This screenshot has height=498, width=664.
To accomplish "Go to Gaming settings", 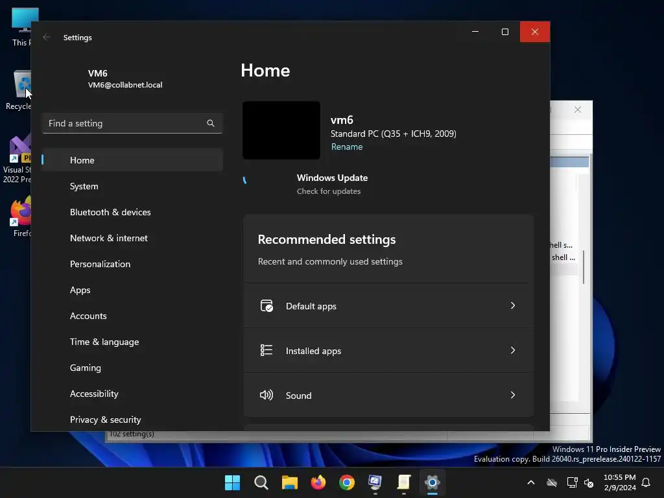I will pyautogui.click(x=132, y=368).
